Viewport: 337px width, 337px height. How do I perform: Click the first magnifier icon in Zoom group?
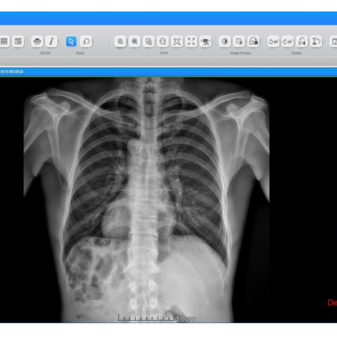(x=120, y=41)
